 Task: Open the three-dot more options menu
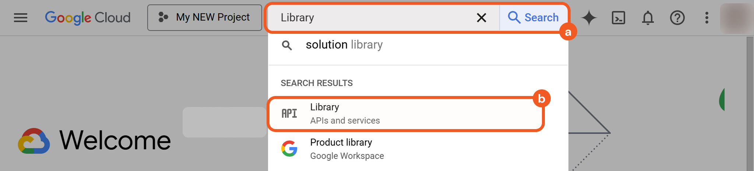[x=707, y=18]
